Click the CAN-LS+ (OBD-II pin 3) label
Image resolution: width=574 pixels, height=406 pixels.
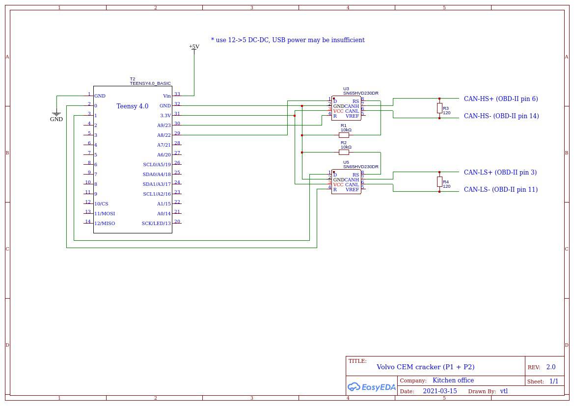coord(500,173)
